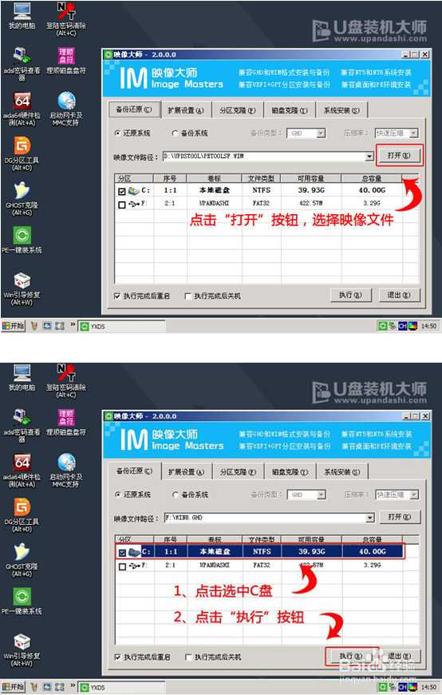Click 执行 button in lower screenshot window

click(x=351, y=656)
